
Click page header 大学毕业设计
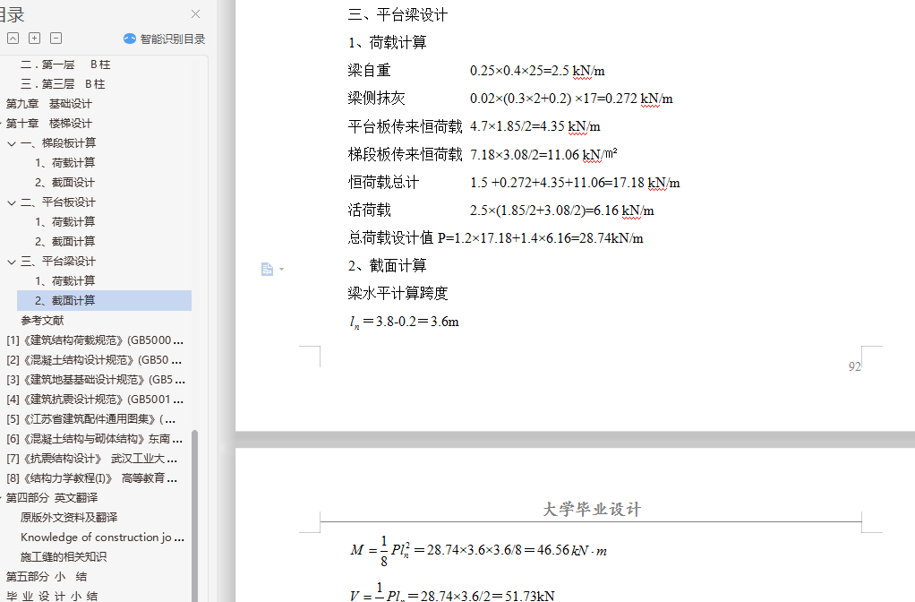[x=592, y=509]
